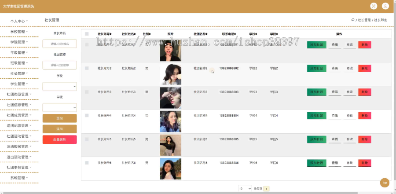
Task: Click the fullscreen icon in header
Action: point(374,6)
